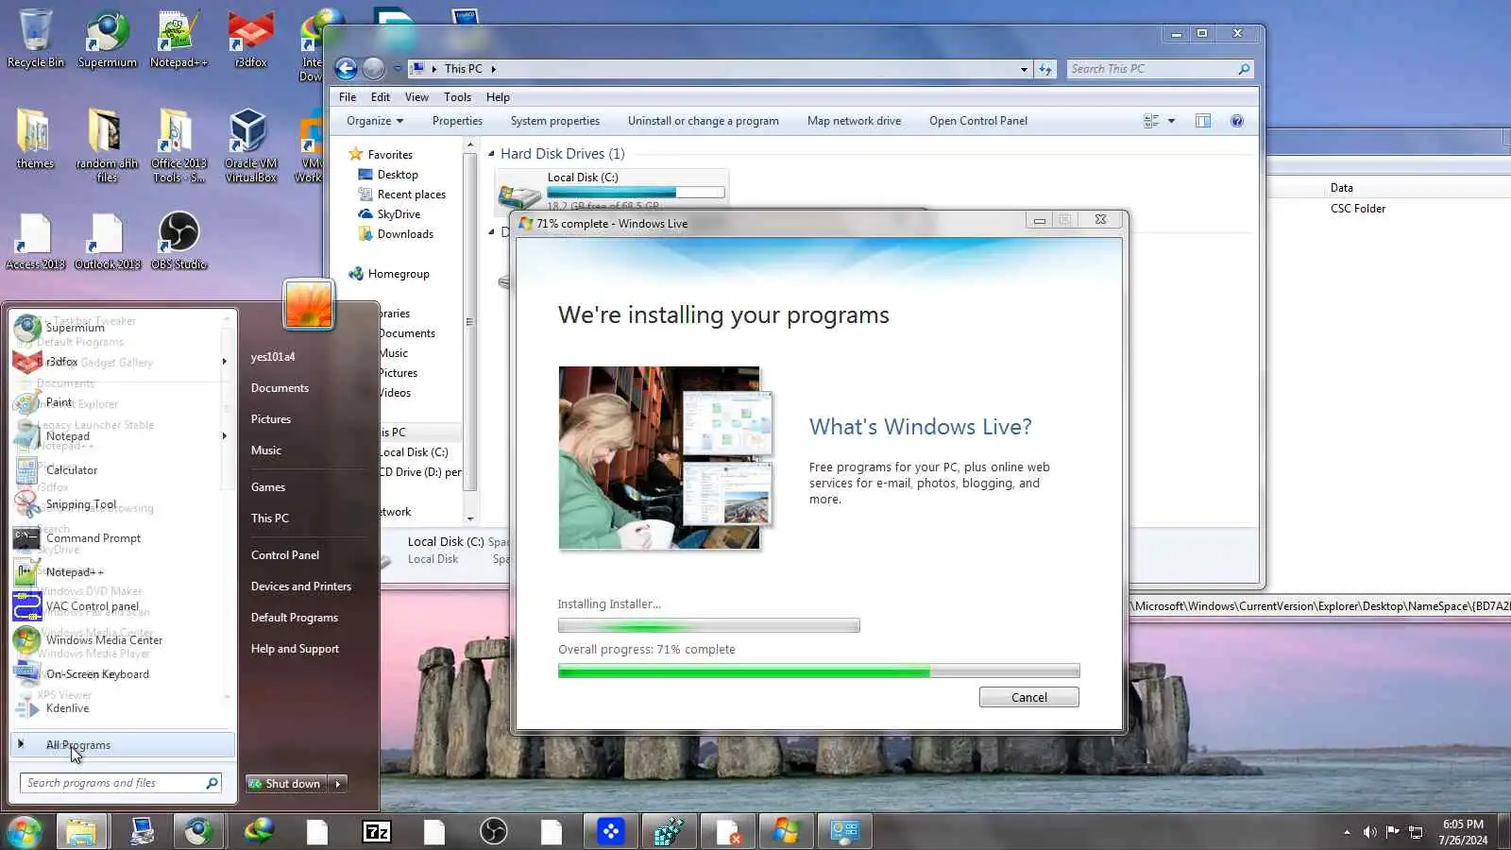Image resolution: width=1511 pixels, height=850 pixels.
Task: Click Map network drive in the toolbar
Action: [854, 121]
